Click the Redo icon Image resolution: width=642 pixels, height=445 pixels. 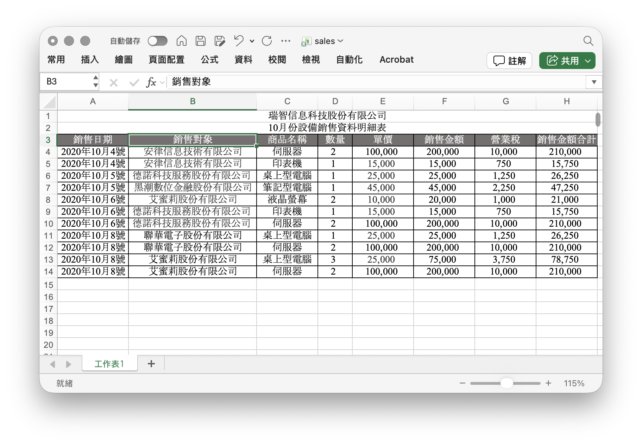pos(267,41)
